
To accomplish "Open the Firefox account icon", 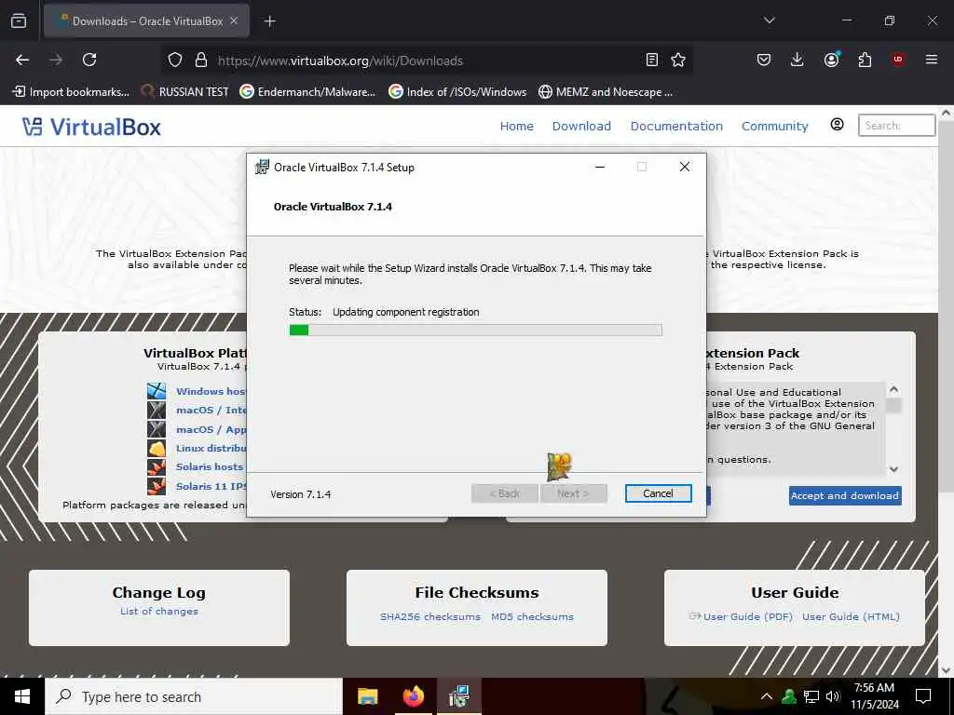I will click(831, 60).
